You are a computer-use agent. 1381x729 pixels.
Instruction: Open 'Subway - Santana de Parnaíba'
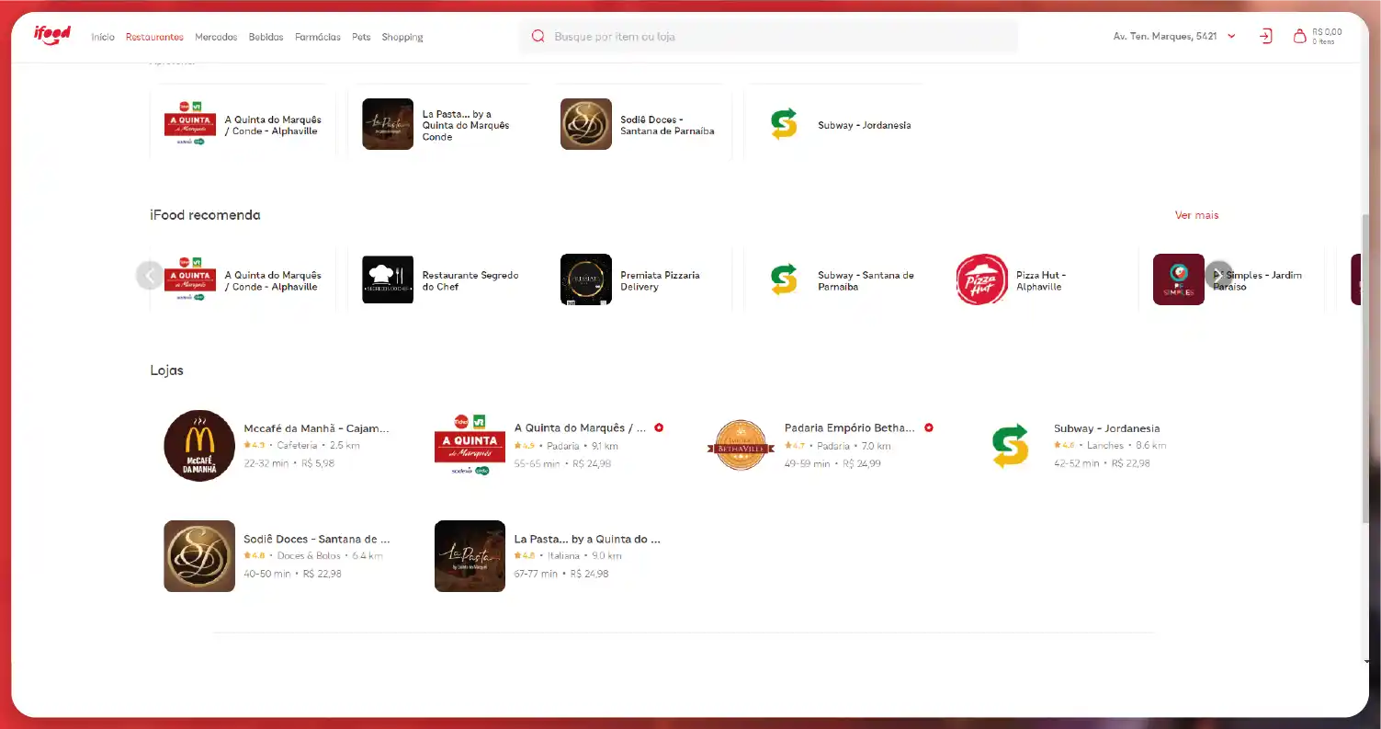pos(866,280)
